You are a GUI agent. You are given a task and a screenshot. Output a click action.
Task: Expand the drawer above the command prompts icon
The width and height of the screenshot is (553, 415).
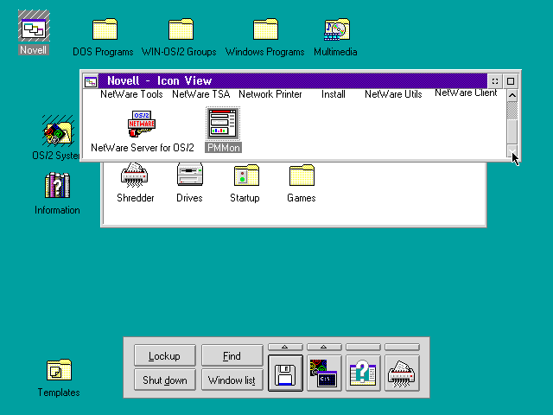tap(324, 348)
